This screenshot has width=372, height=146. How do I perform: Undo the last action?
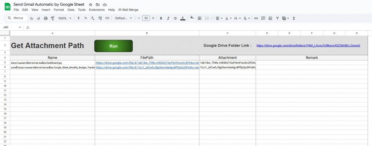pyautogui.click(x=32, y=18)
